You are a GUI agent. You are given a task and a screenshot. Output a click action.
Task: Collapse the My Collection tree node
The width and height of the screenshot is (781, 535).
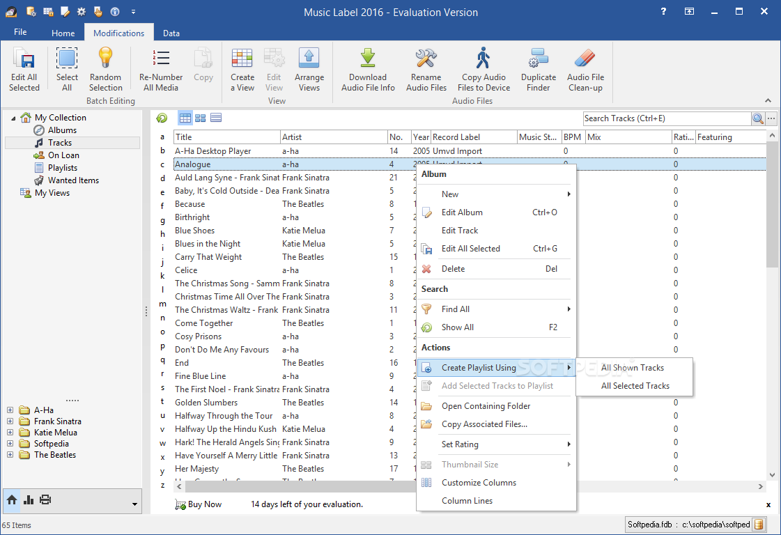pos(13,118)
